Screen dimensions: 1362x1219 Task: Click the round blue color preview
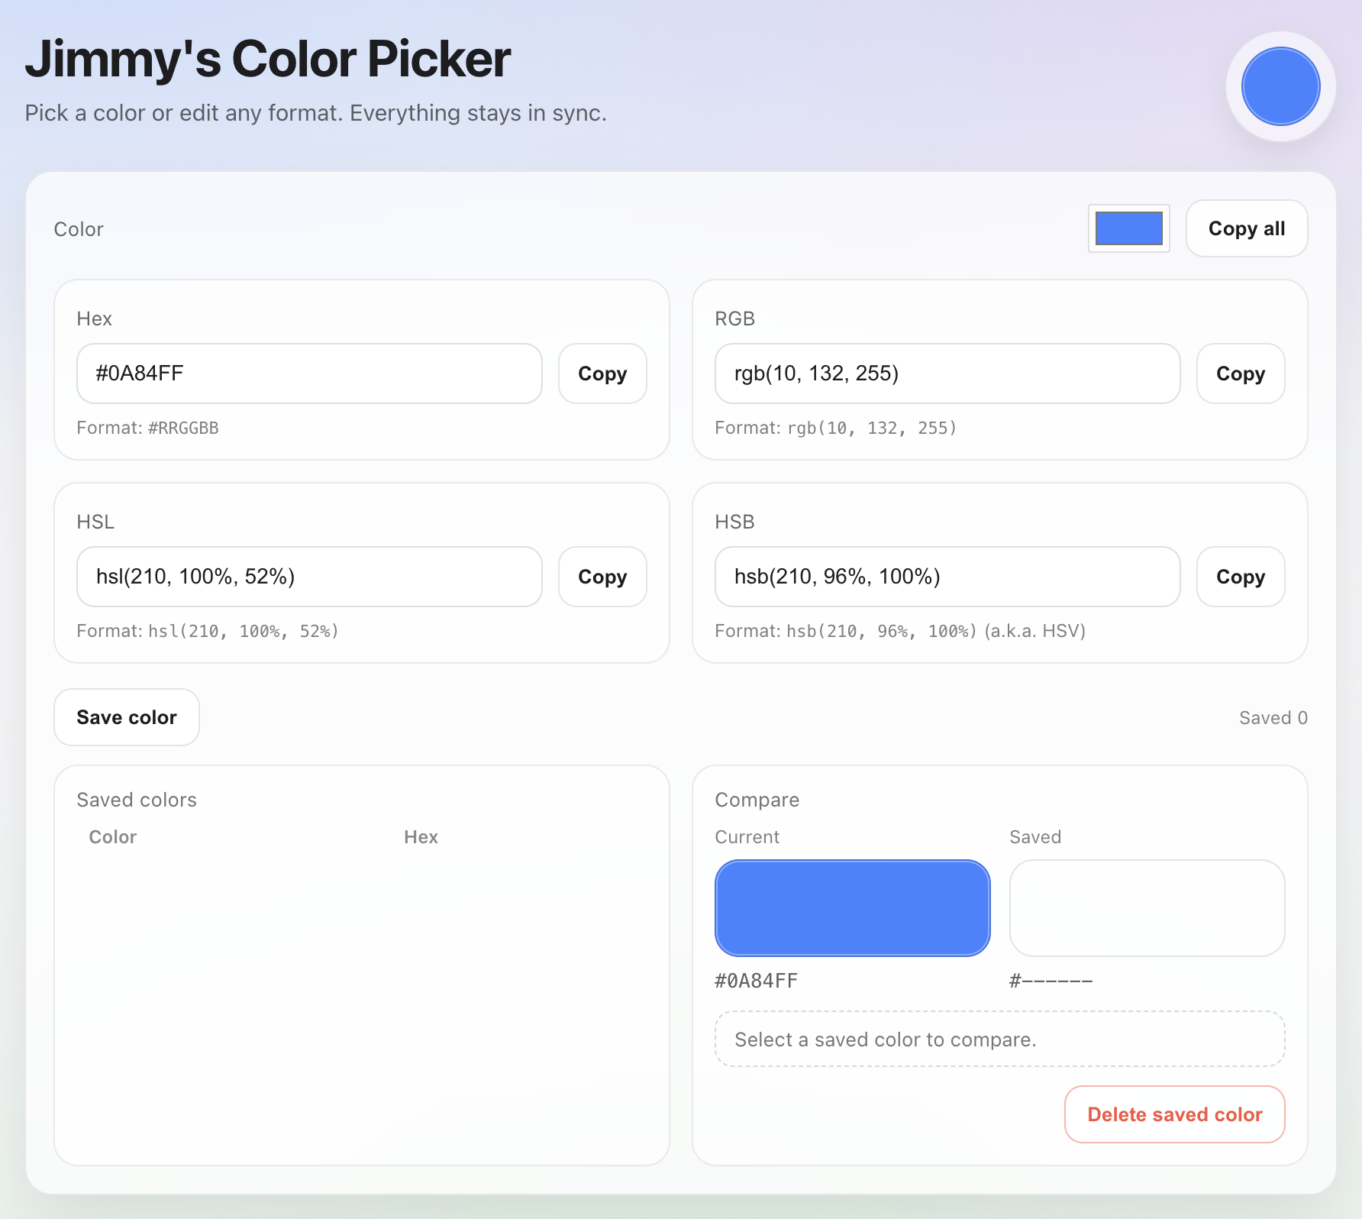[x=1281, y=86]
